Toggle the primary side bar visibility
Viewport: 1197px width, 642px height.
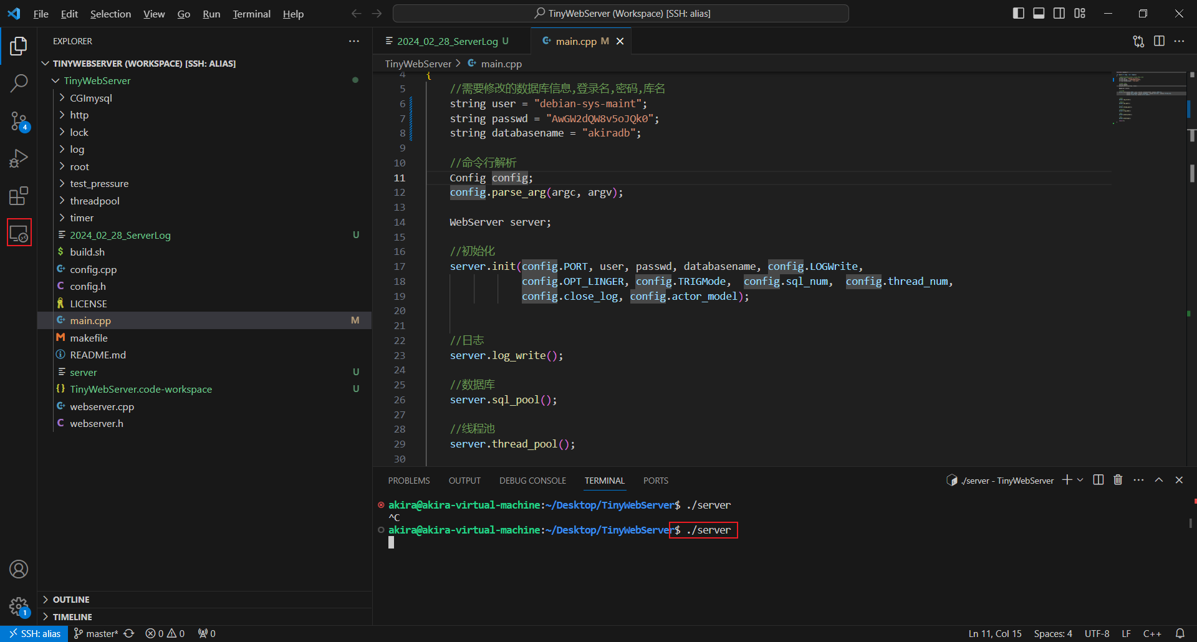click(x=1018, y=13)
